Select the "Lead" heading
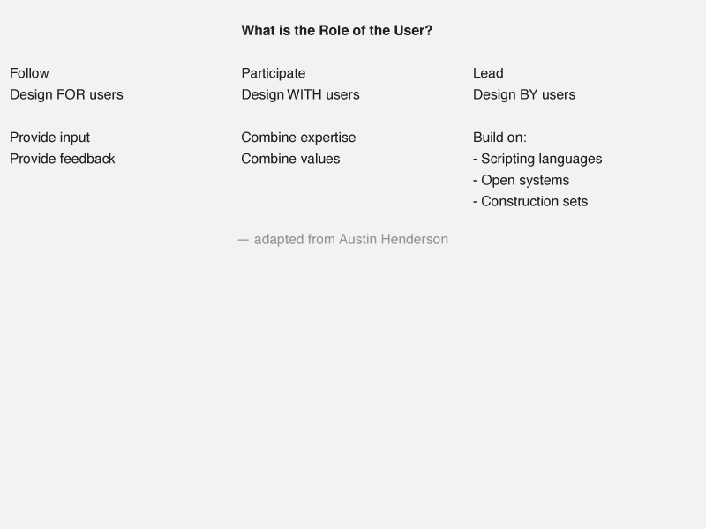 click(x=488, y=73)
